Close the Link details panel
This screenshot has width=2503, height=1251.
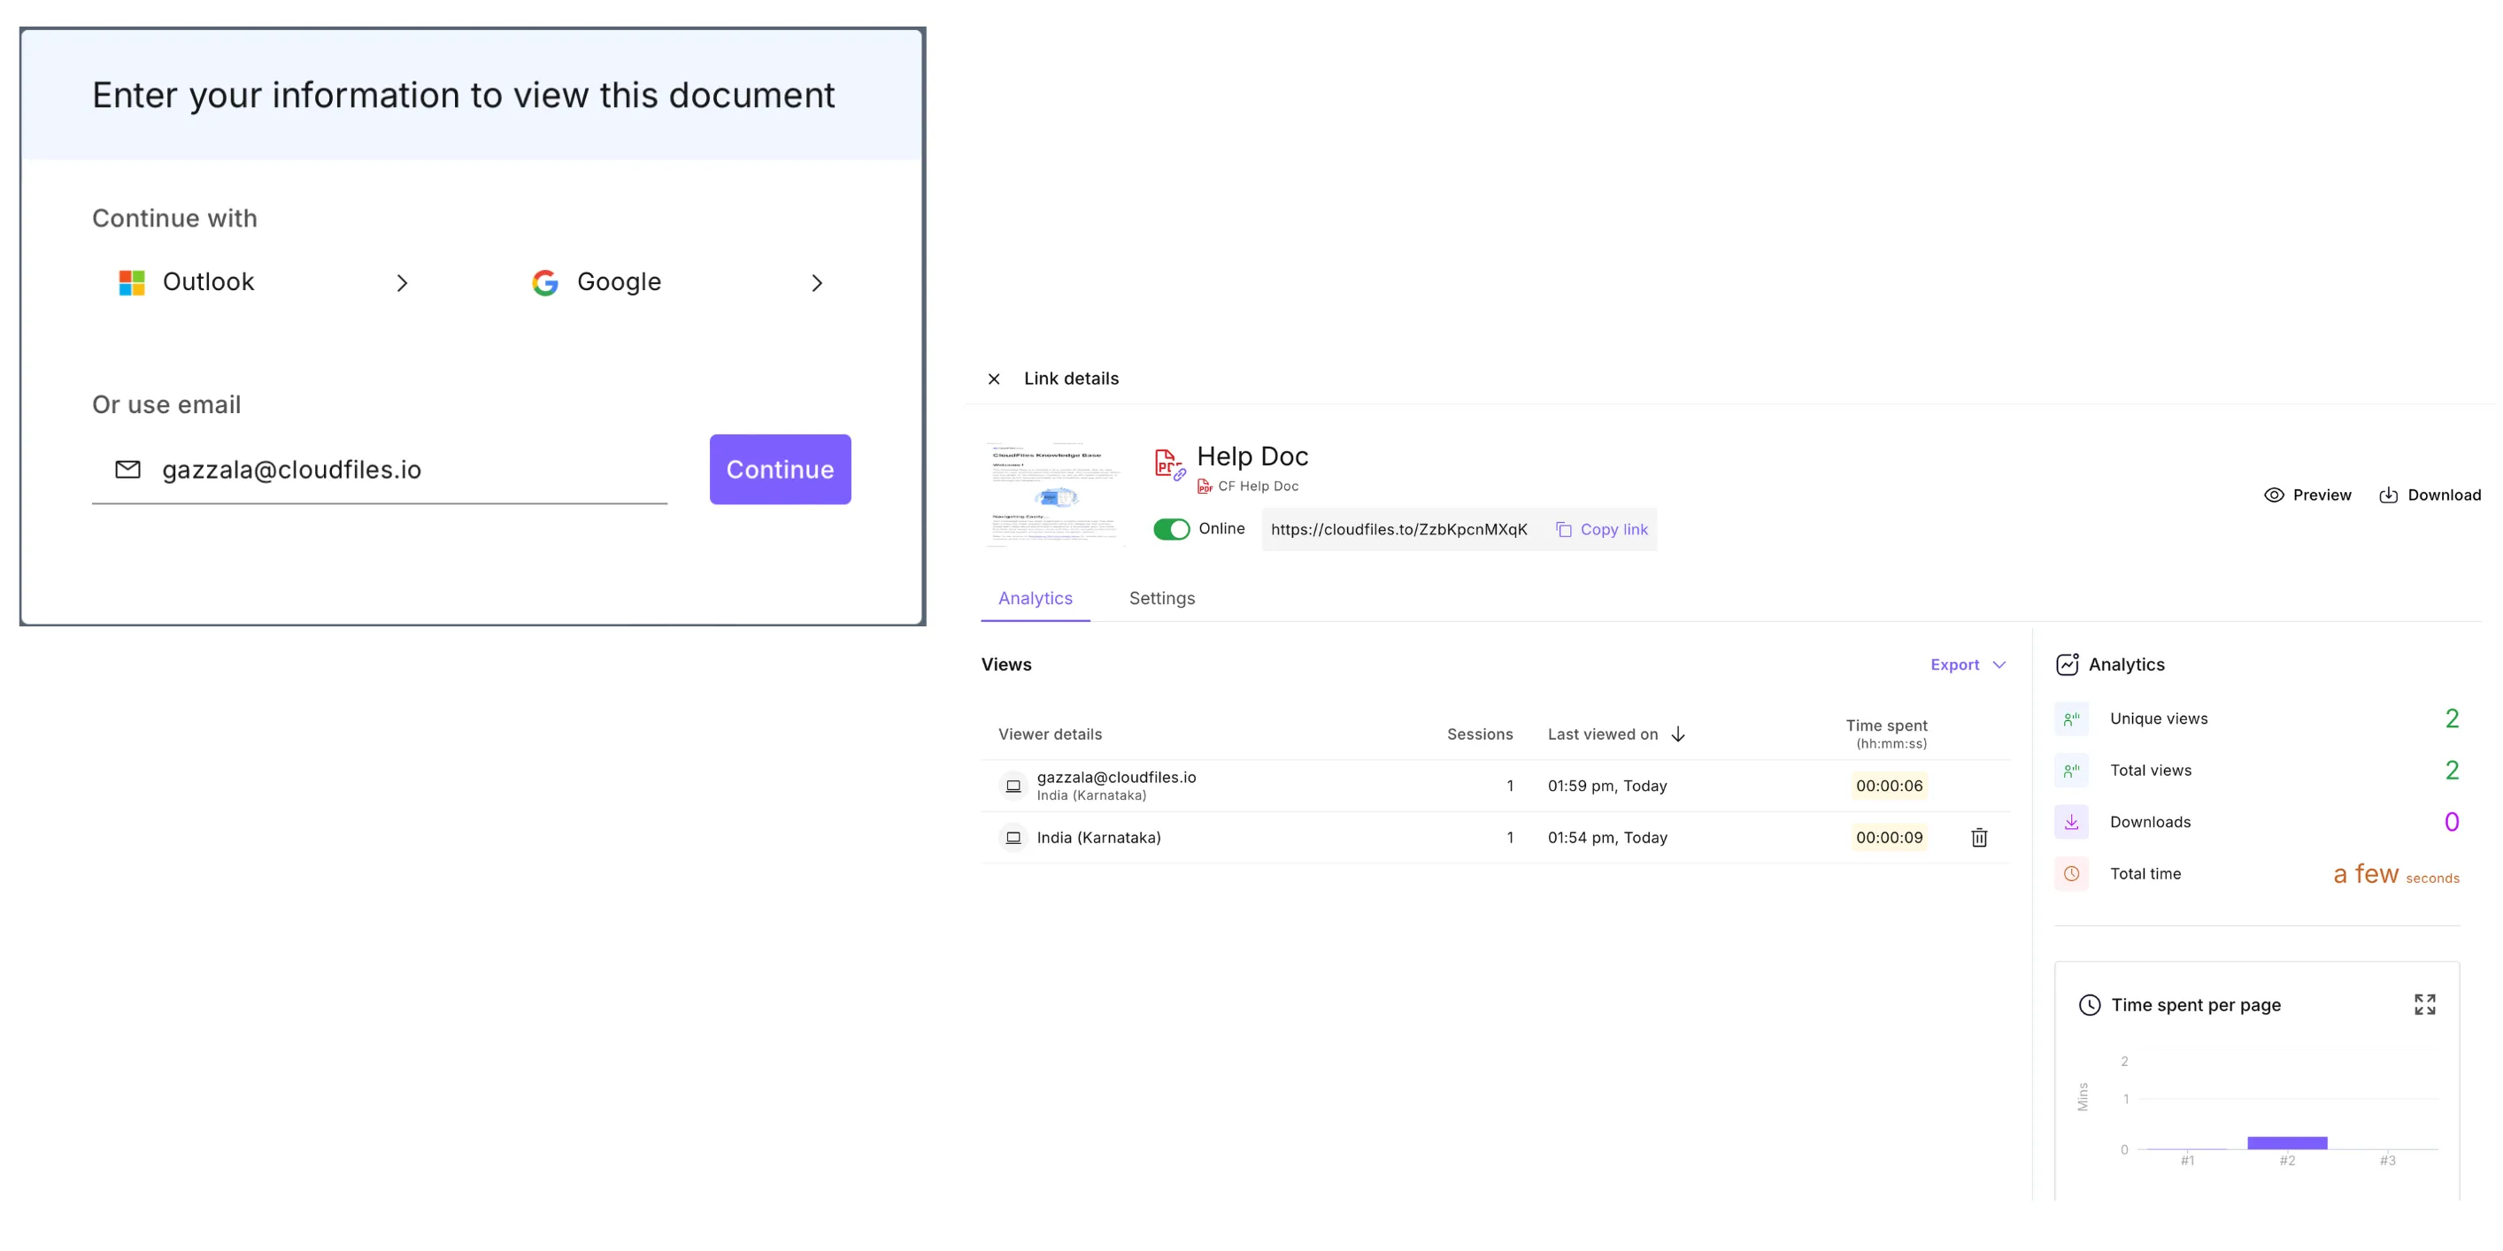point(993,379)
